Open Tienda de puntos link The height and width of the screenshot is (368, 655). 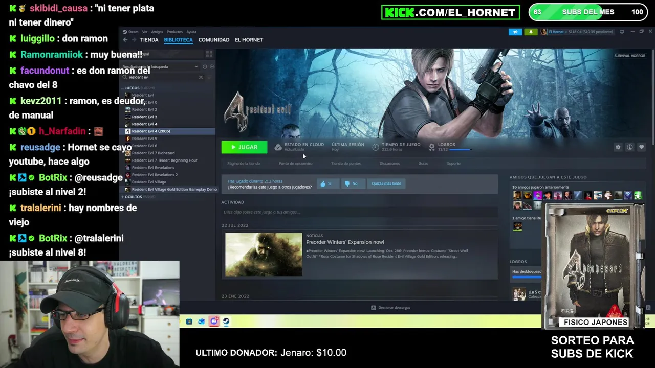pyautogui.click(x=346, y=164)
